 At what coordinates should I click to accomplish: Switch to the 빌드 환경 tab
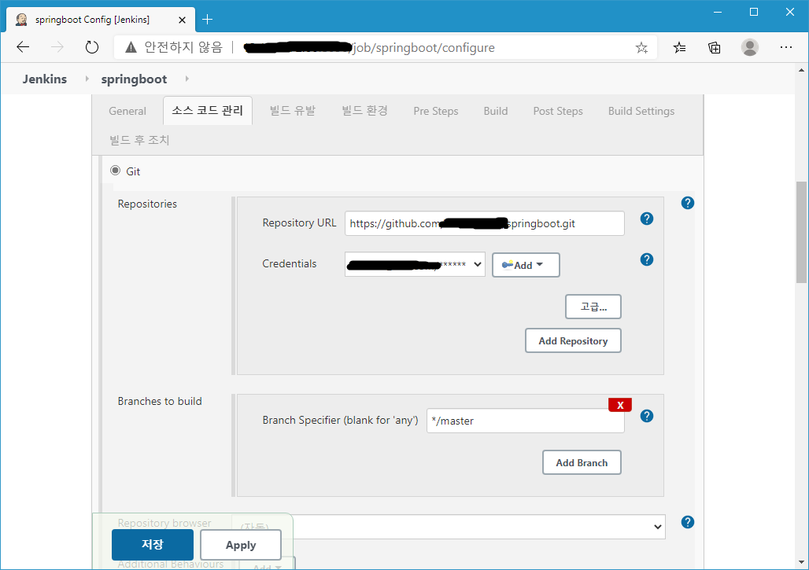point(365,111)
